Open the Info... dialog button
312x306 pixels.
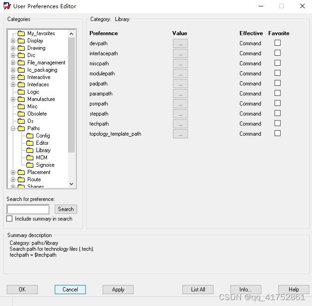click(246, 290)
